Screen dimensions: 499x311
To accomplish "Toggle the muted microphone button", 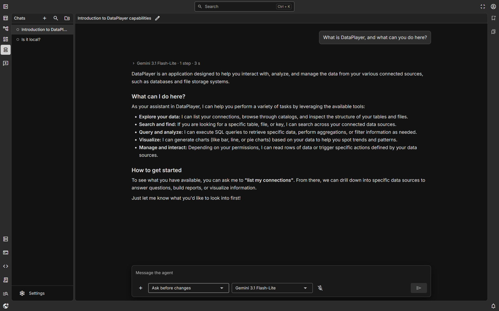I will click(x=320, y=288).
